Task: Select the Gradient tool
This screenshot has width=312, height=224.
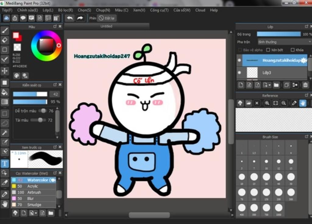Action: point(5,102)
